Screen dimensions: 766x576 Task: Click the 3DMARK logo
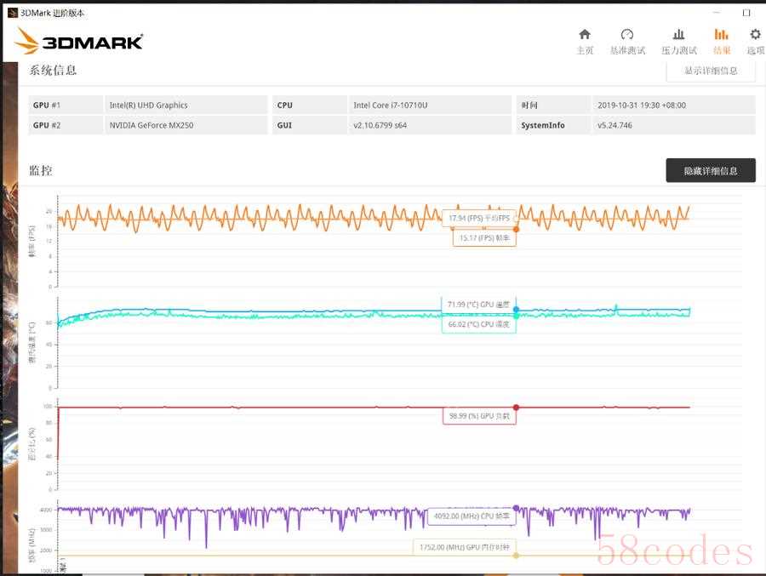[79, 41]
